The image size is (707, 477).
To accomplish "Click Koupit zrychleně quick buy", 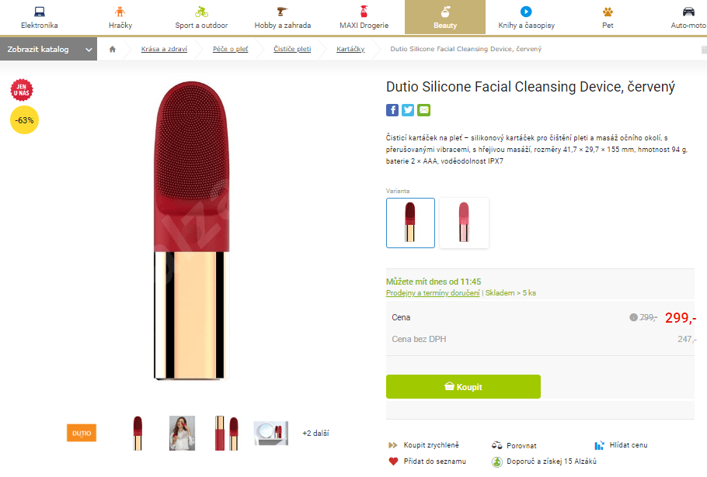I will point(430,445).
